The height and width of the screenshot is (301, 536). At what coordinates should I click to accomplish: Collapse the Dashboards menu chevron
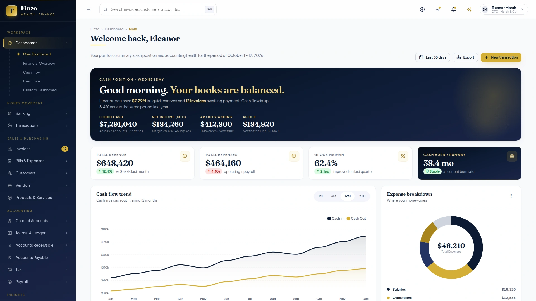[67, 43]
